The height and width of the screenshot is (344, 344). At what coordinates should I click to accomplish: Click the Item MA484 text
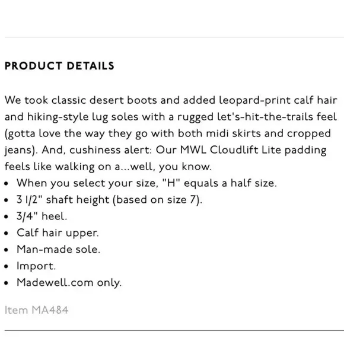click(36, 310)
